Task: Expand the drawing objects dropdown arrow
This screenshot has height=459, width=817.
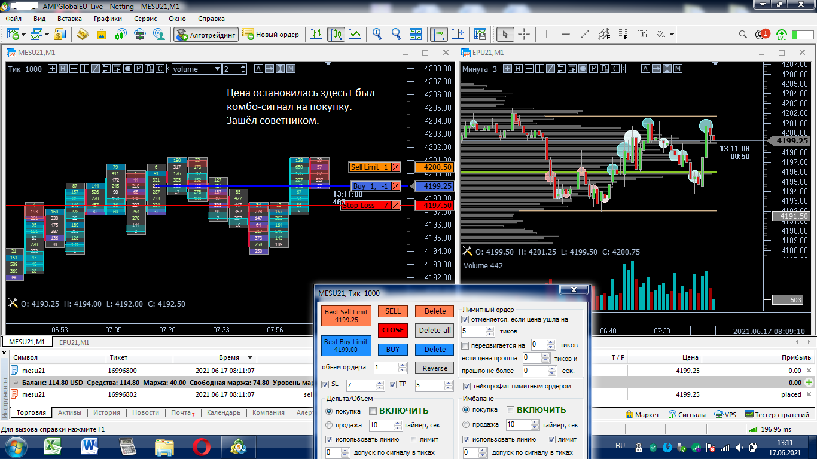Action: (x=672, y=34)
